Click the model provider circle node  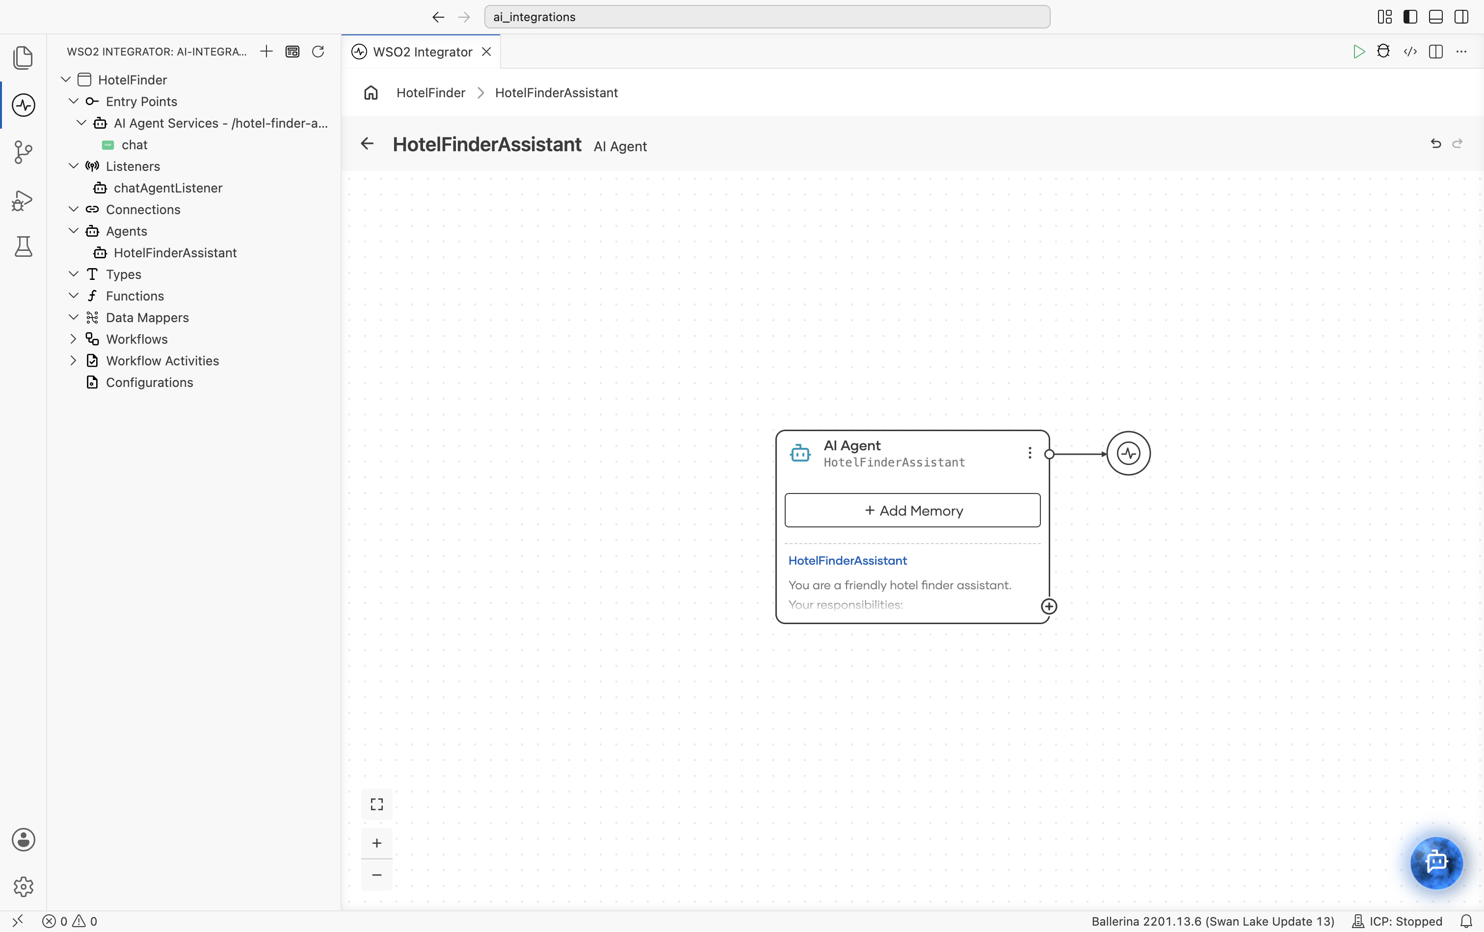pos(1128,453)
